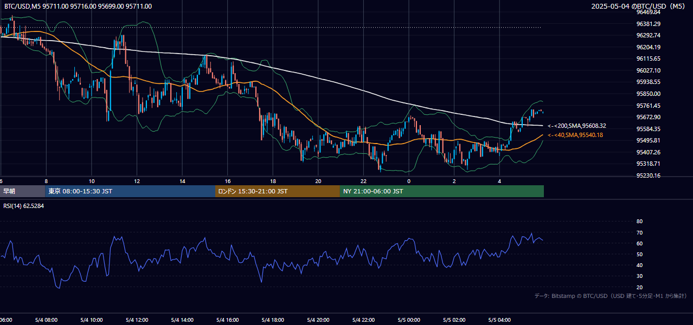Click the bottom timestamp 5/4 16:00

coord(228,320)
